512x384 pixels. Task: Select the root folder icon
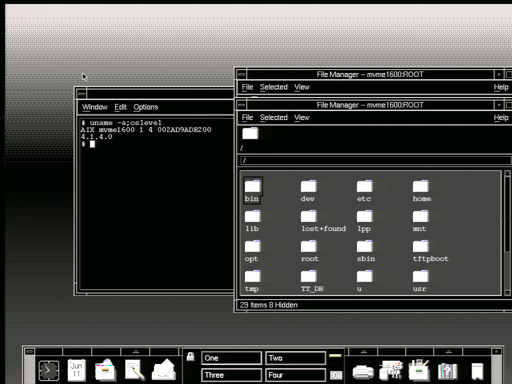tap(308, 246)
